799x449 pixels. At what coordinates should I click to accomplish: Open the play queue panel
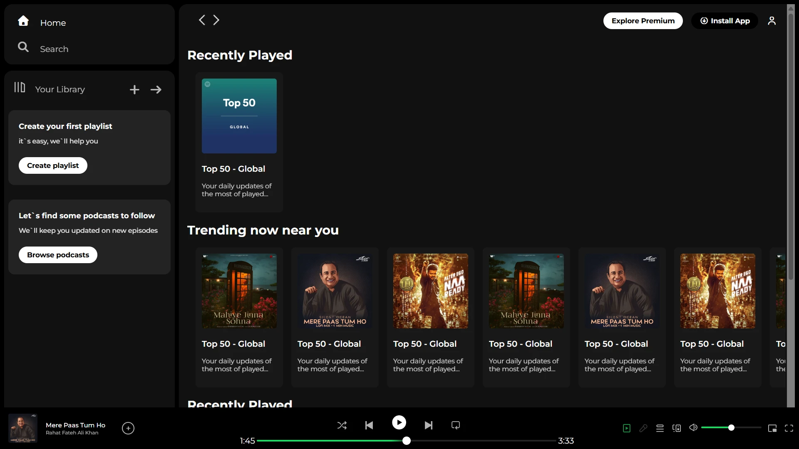pyautogui.click(x=660, y=428)
